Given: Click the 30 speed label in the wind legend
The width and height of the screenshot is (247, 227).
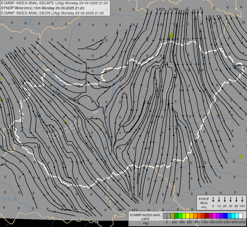Looking at the screenshot, I should tap(230, 206).
